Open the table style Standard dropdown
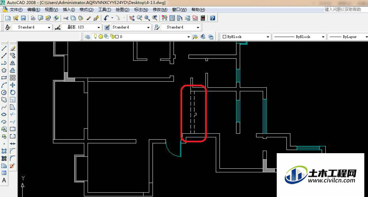368x197 pixels. 131,27
